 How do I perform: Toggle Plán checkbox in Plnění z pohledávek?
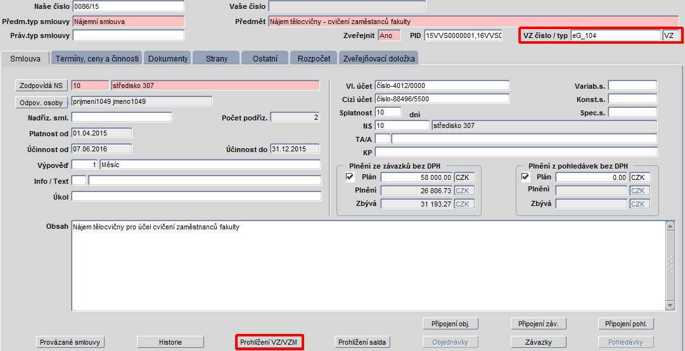(525, 177)
